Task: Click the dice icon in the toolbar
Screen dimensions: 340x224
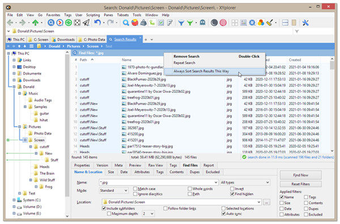Action: [x=78, y=23]
